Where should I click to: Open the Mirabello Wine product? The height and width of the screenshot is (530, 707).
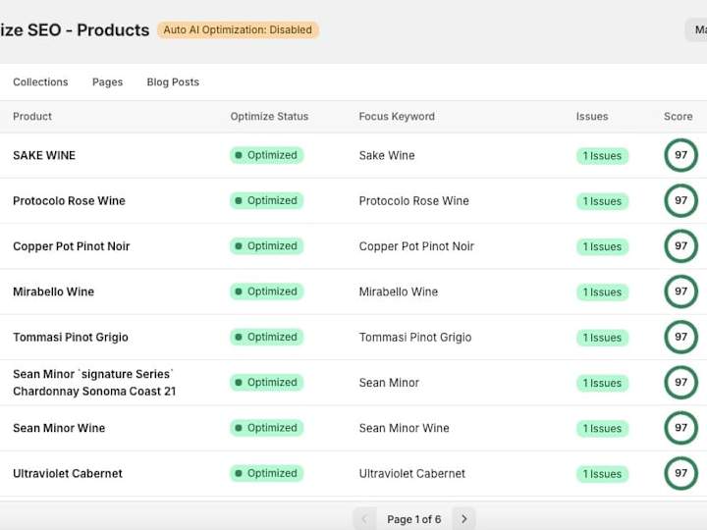53,291
